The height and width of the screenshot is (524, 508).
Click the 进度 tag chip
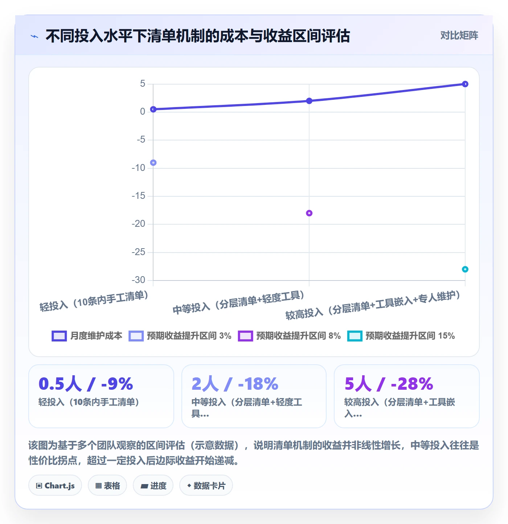coord(153,486)
